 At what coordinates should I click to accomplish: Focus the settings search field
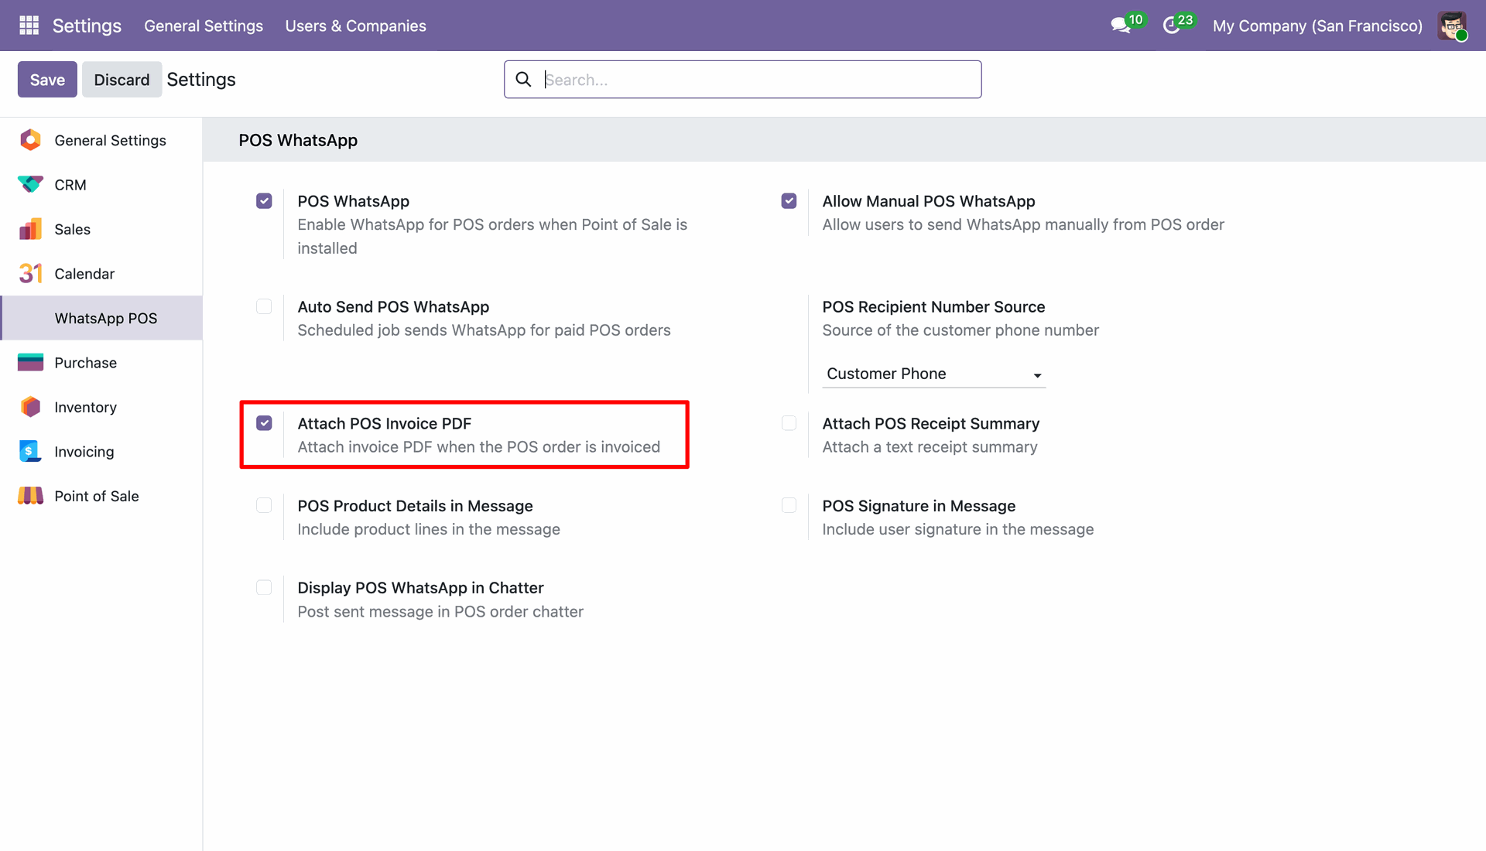(x=743, y=80)
